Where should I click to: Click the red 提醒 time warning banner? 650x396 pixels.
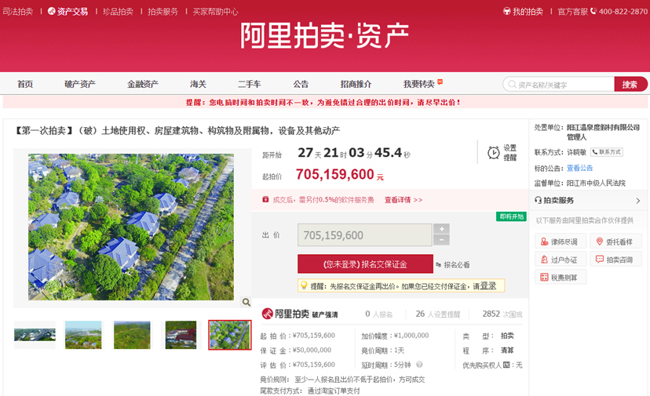click(325, 102)
